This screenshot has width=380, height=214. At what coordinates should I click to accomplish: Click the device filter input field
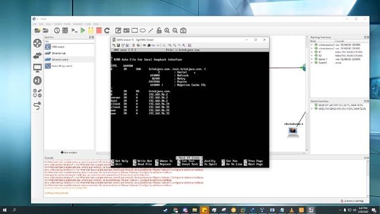coord(69,41)
